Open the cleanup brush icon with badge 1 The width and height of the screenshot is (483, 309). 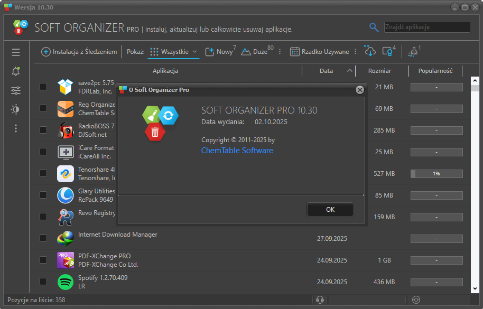pos(414,51)
